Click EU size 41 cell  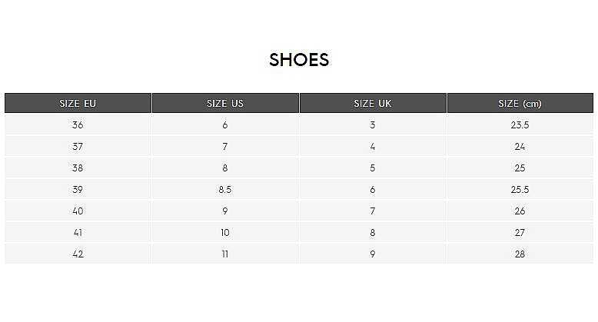click(x=78, y=232)
